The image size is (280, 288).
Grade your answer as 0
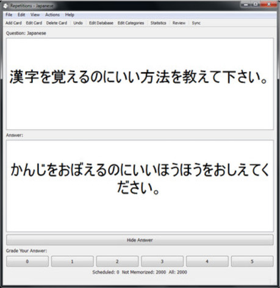pos(27,261)
